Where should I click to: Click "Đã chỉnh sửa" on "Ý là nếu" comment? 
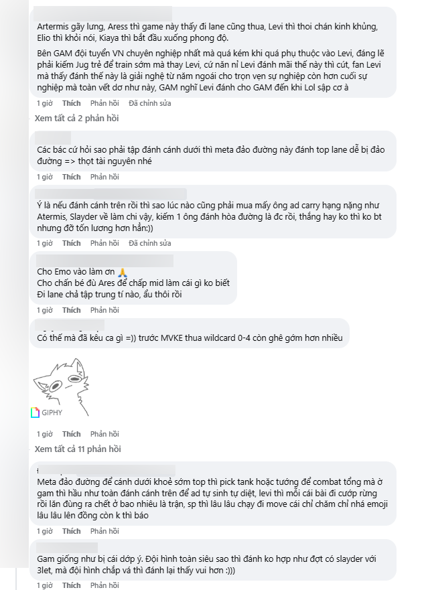150,242
